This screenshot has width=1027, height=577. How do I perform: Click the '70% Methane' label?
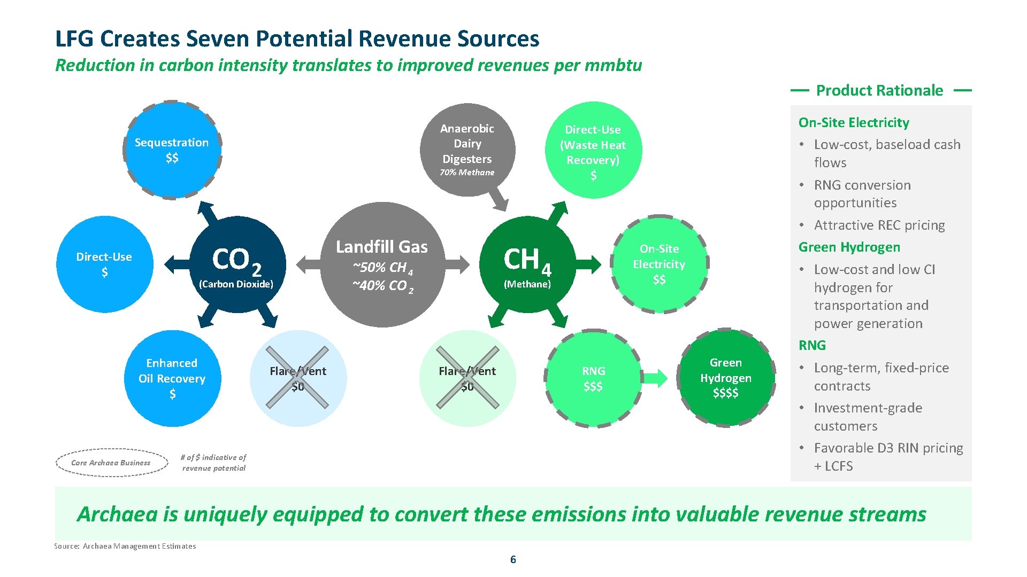tap(467, 173)
